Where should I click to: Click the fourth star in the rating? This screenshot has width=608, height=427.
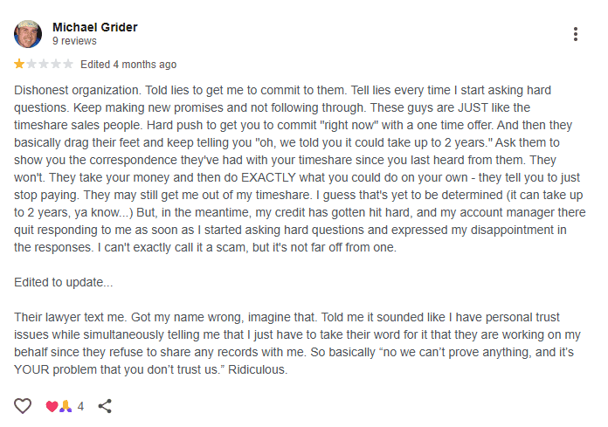(x=56, y=65)
